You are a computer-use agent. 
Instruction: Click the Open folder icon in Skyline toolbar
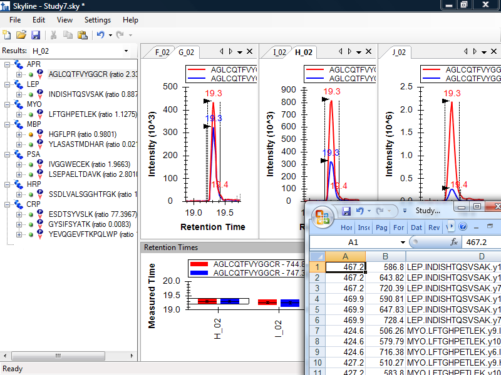tap(21, 34)
